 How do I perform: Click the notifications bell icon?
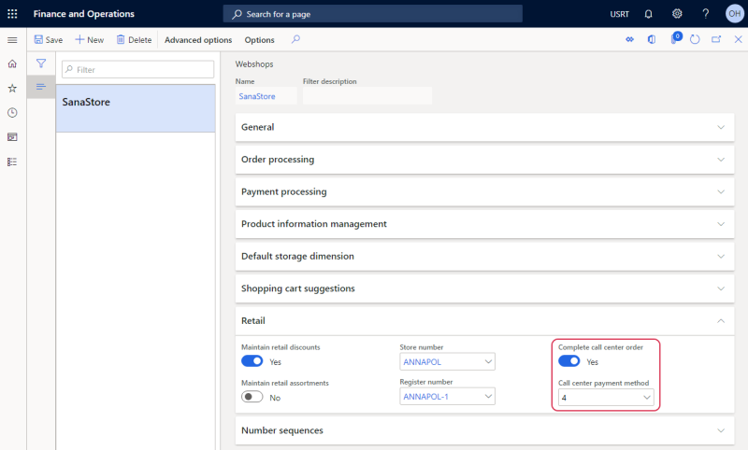648,14
